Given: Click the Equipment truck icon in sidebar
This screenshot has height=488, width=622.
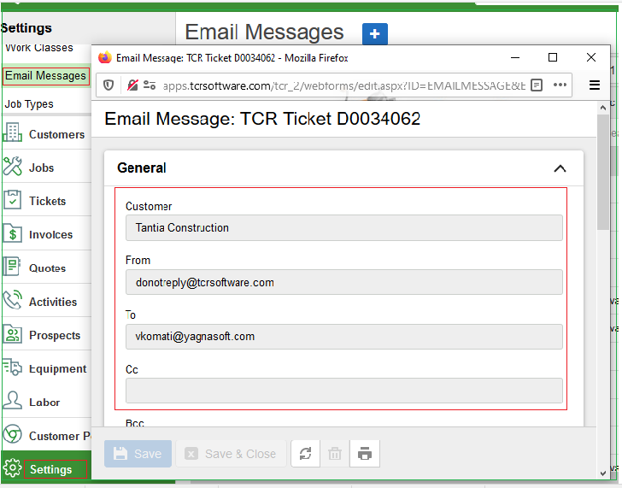Looking at the screenshot, I should pos(12,367).
